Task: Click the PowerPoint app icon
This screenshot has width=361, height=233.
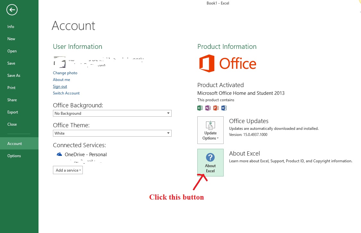Action: click(216, 108)
